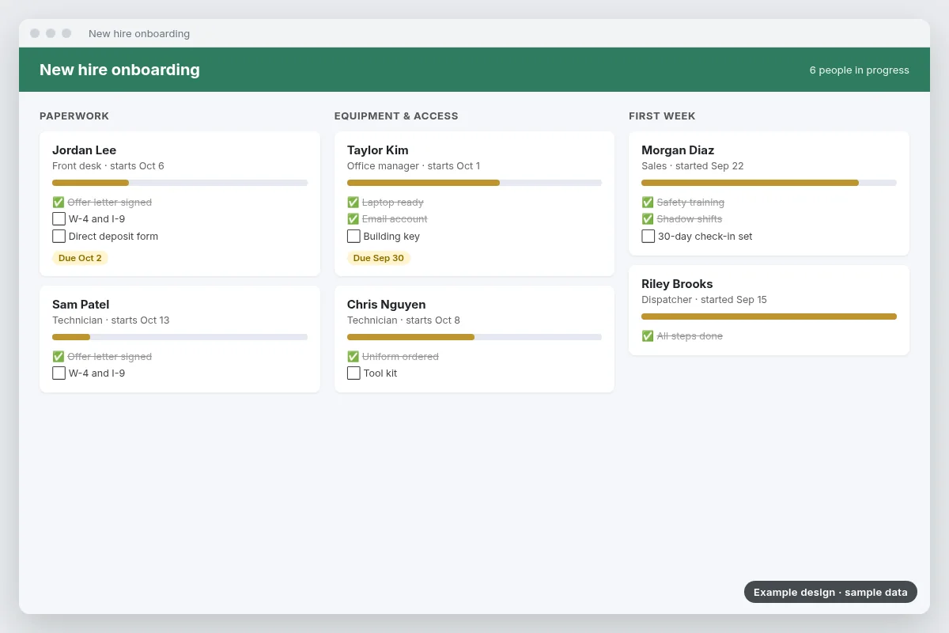Open the Sam Patel card title
Image resolution: width=949 pixels, height=633 pixels.
[x=81, y=305]
